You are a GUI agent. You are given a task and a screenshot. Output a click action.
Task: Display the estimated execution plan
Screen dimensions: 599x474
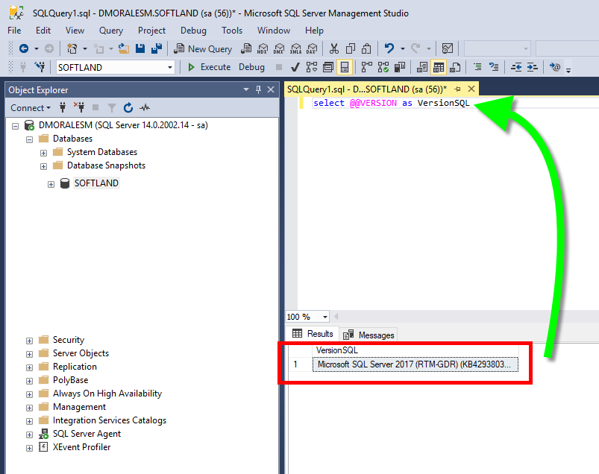[312, 68]
